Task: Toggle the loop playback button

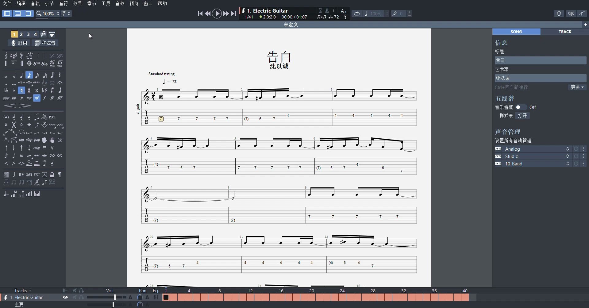Action: click(356, 13)
